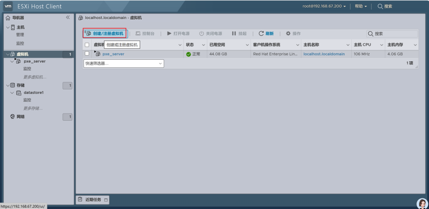This screenshot has height=209, width=429.
Task: Collapse the Storage tree node
Action: pos(8,85)
